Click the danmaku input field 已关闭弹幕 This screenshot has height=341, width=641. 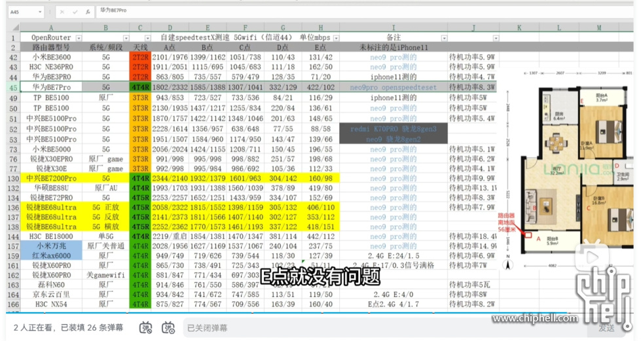point(384,328)
